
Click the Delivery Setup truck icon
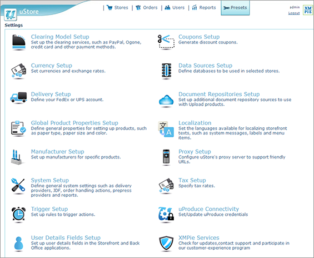click(x=18, y=98)
